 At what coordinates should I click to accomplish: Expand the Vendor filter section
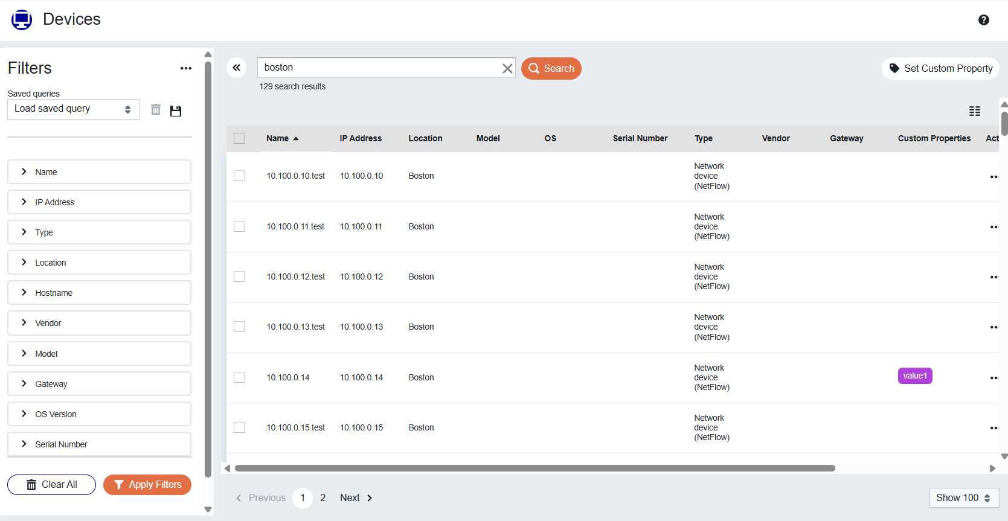(99, 323)
